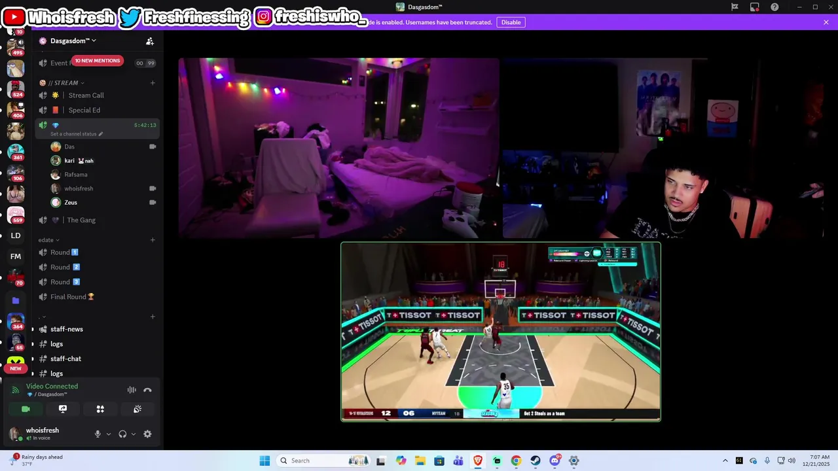
Task: Open User Settings gear icon
Action: pos(147,434)
